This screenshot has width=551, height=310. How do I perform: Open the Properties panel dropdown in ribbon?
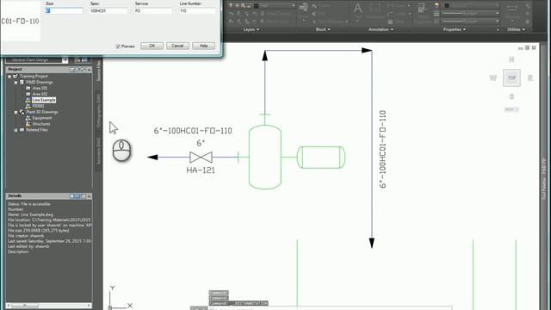[x=455, y=29]
